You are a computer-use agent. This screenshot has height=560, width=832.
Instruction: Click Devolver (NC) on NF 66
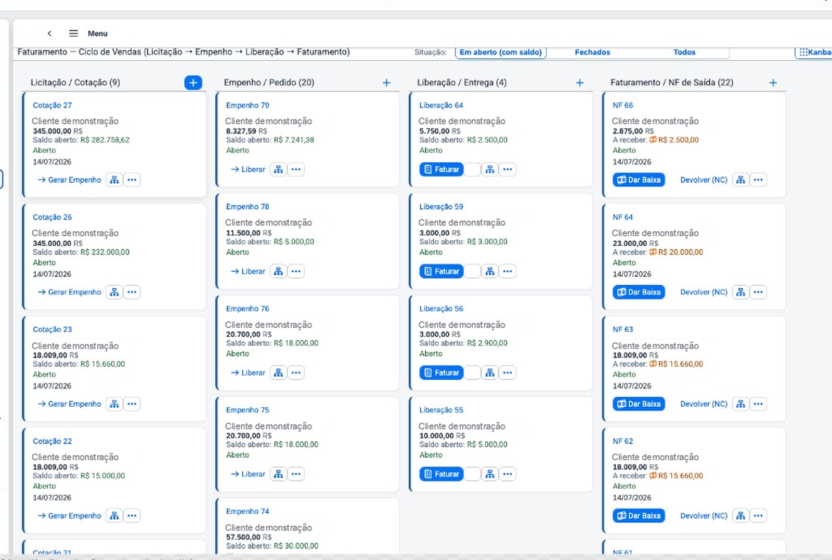coord(704,180)
